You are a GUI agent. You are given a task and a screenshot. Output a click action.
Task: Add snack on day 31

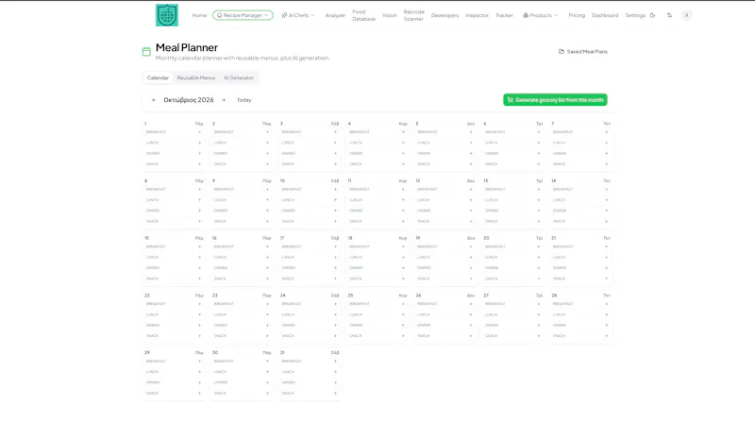[x=336, y=393]
